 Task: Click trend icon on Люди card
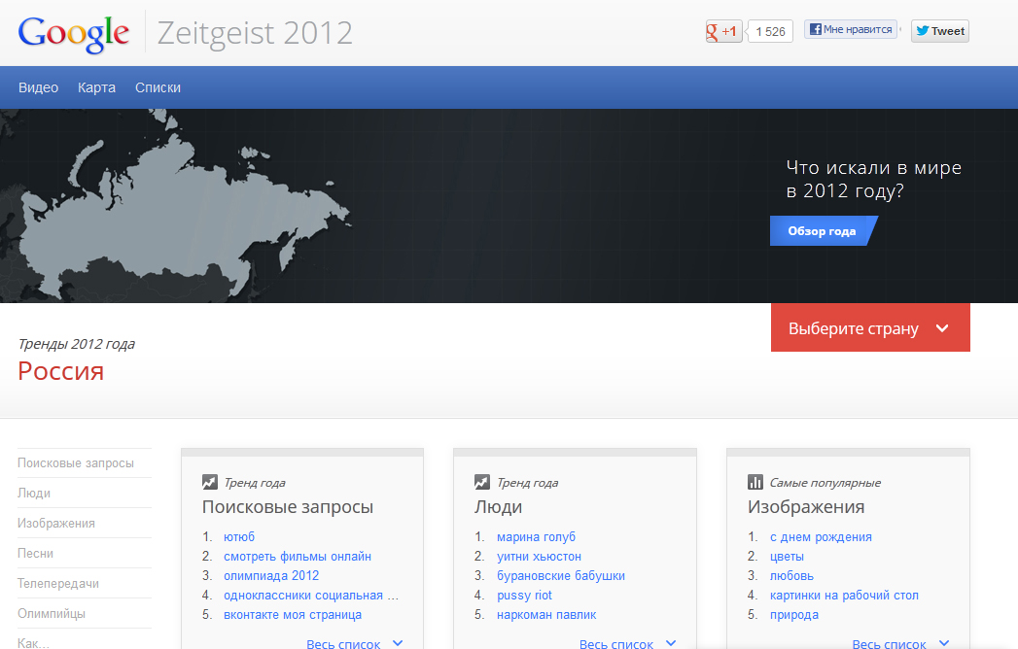(x=481, y=482)
